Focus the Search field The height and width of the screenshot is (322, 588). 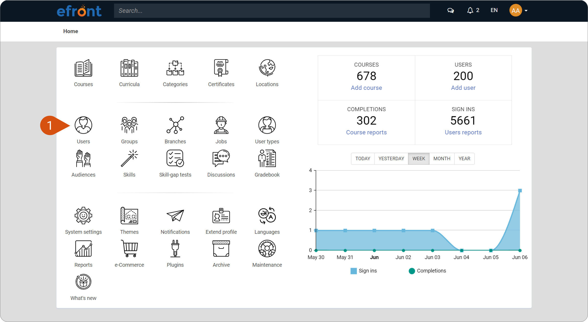(x=272, y=10)
